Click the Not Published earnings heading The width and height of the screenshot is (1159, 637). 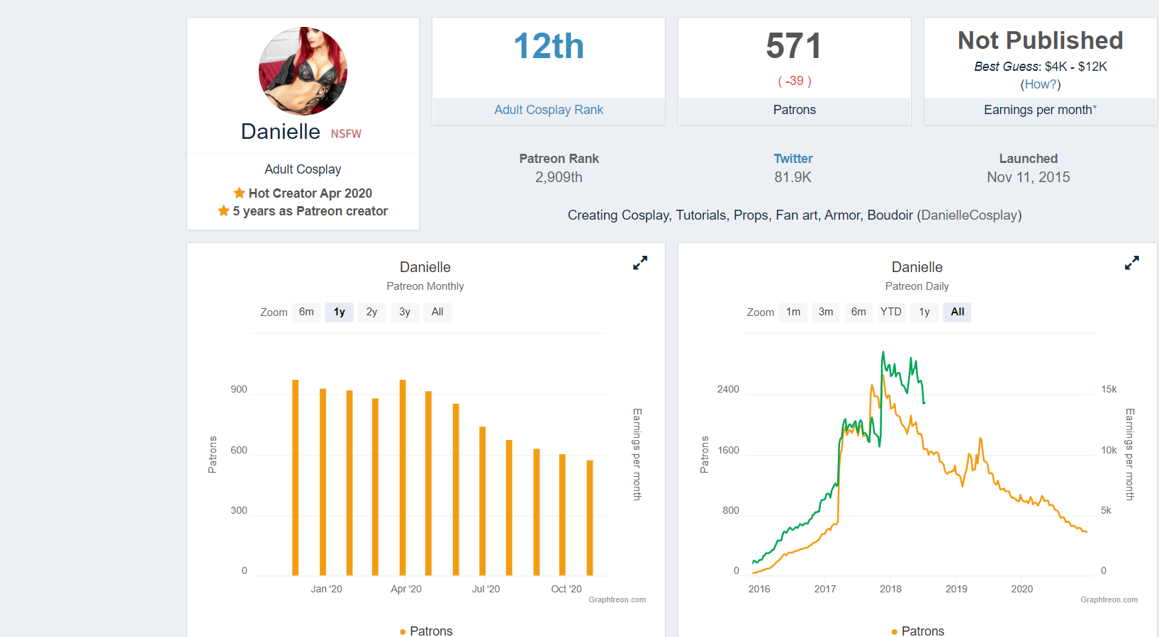point(1041,40)
